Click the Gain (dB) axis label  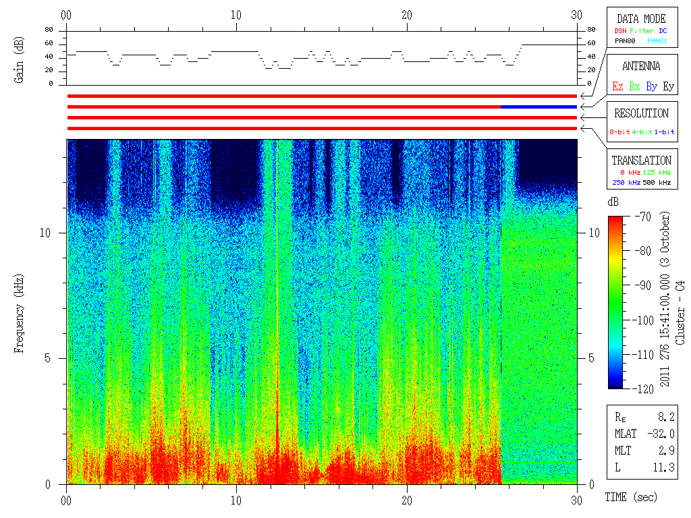tap(19, 60)
